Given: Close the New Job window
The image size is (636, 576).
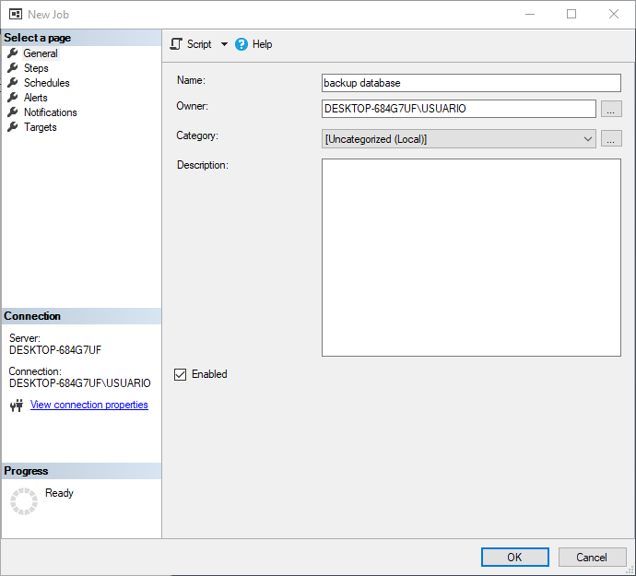Looking at the screenshot, I should coord(614,14).
